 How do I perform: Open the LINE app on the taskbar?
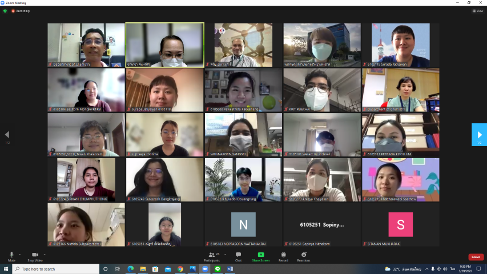[218, 269]
